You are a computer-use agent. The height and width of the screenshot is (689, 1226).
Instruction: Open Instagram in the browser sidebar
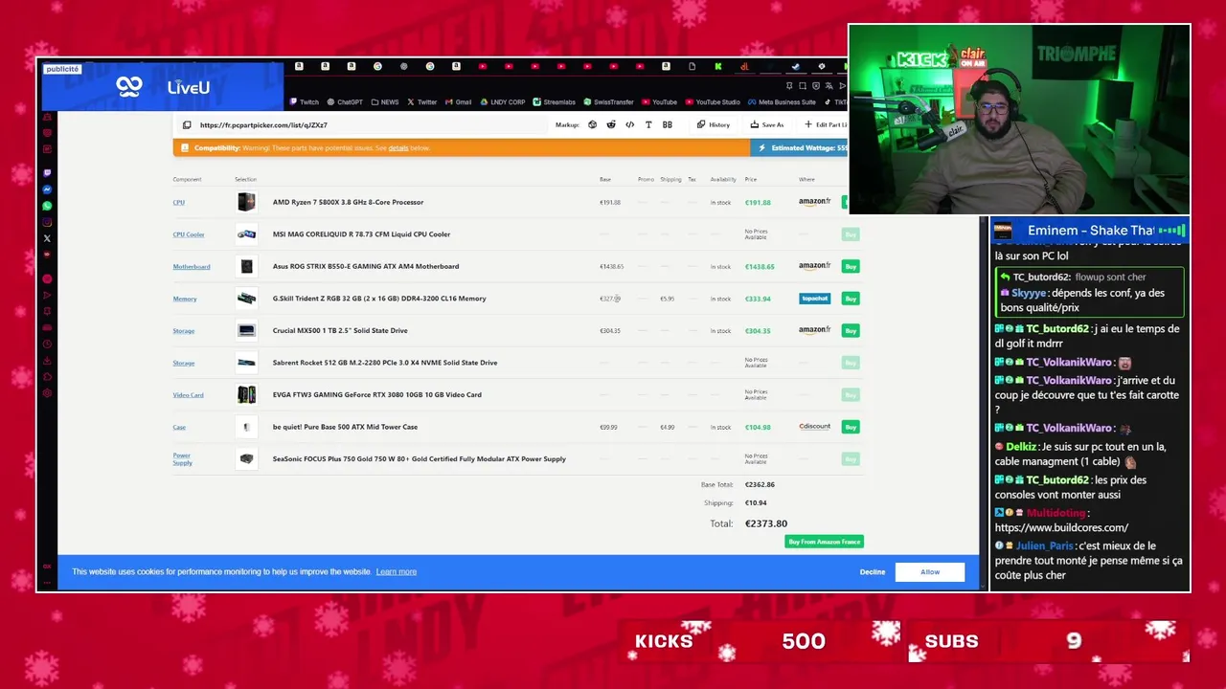pos(47,222)
